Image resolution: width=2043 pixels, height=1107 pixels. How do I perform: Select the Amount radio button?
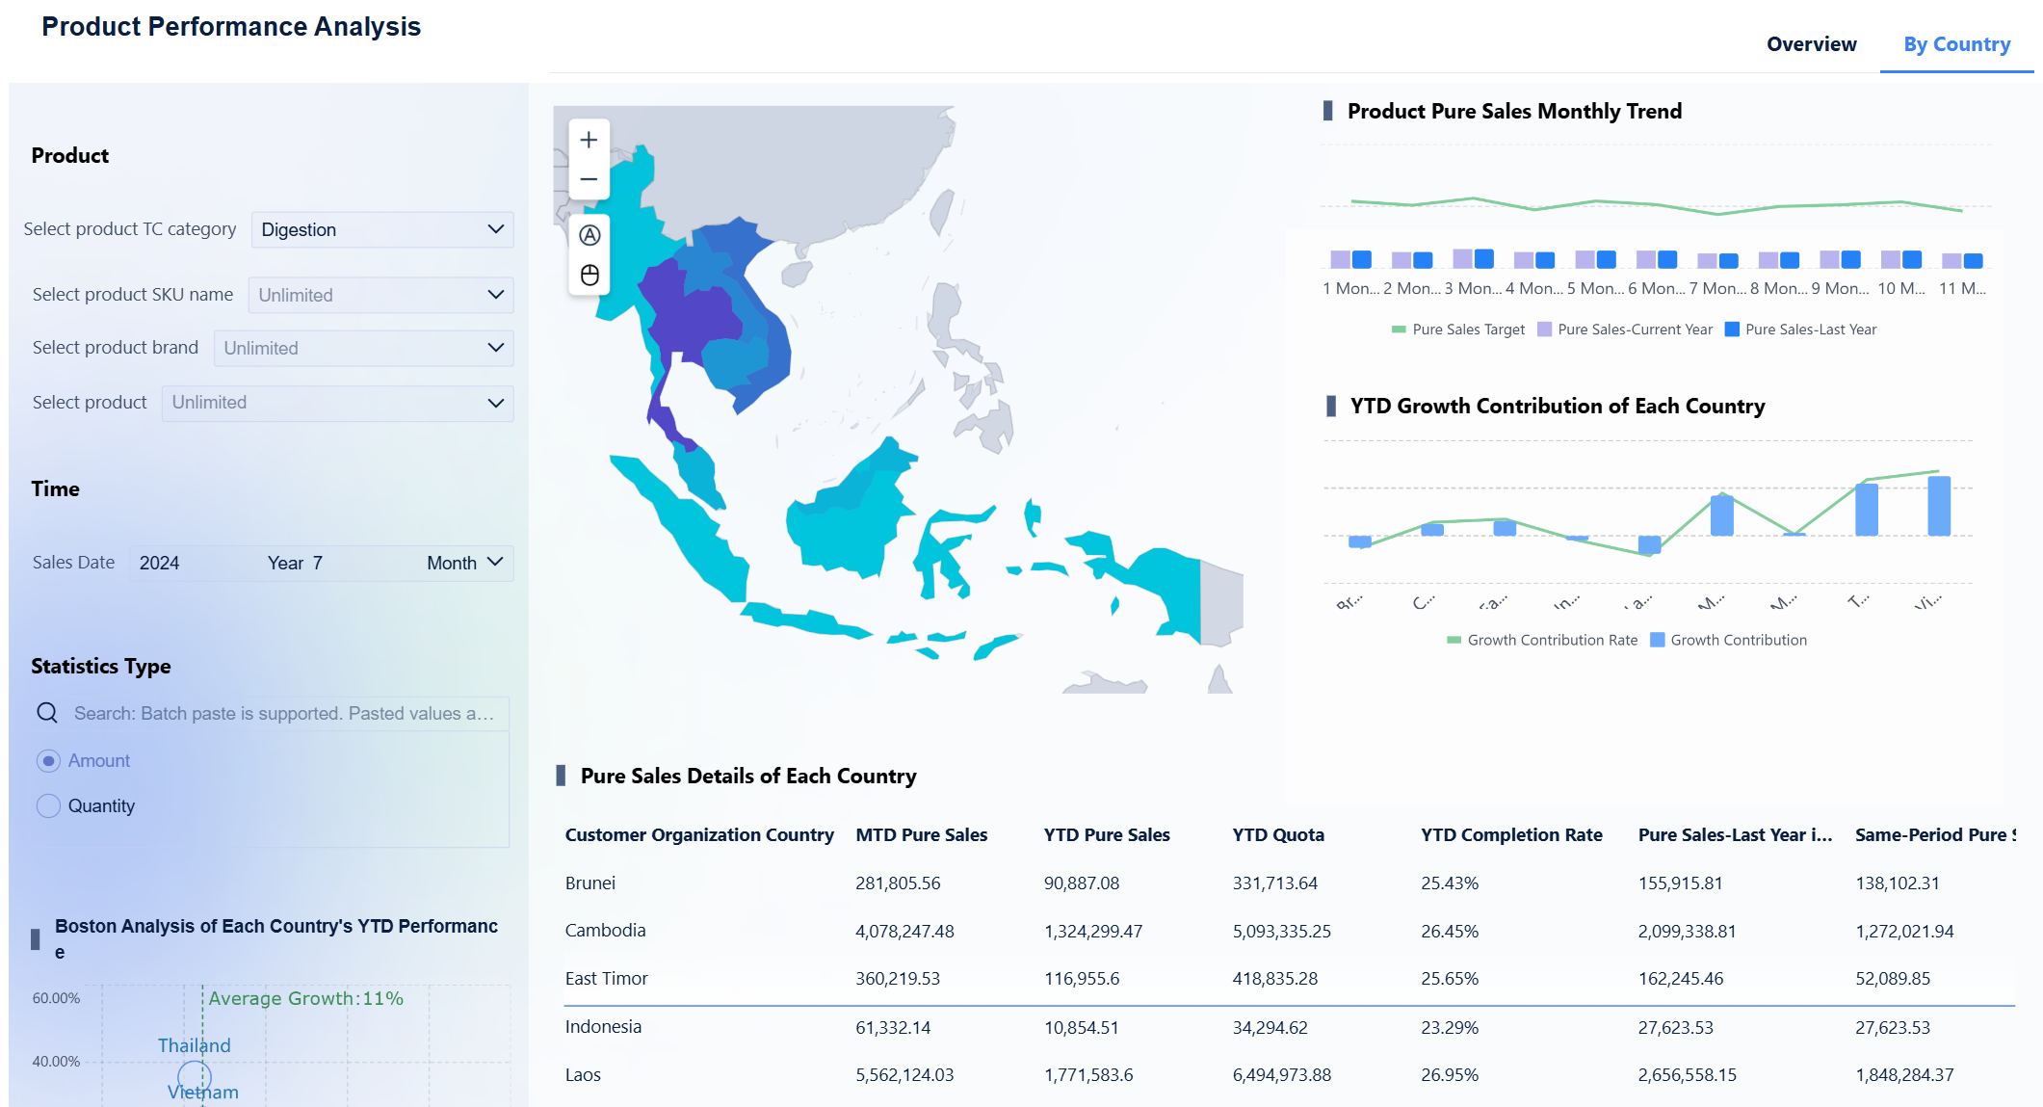48,761
